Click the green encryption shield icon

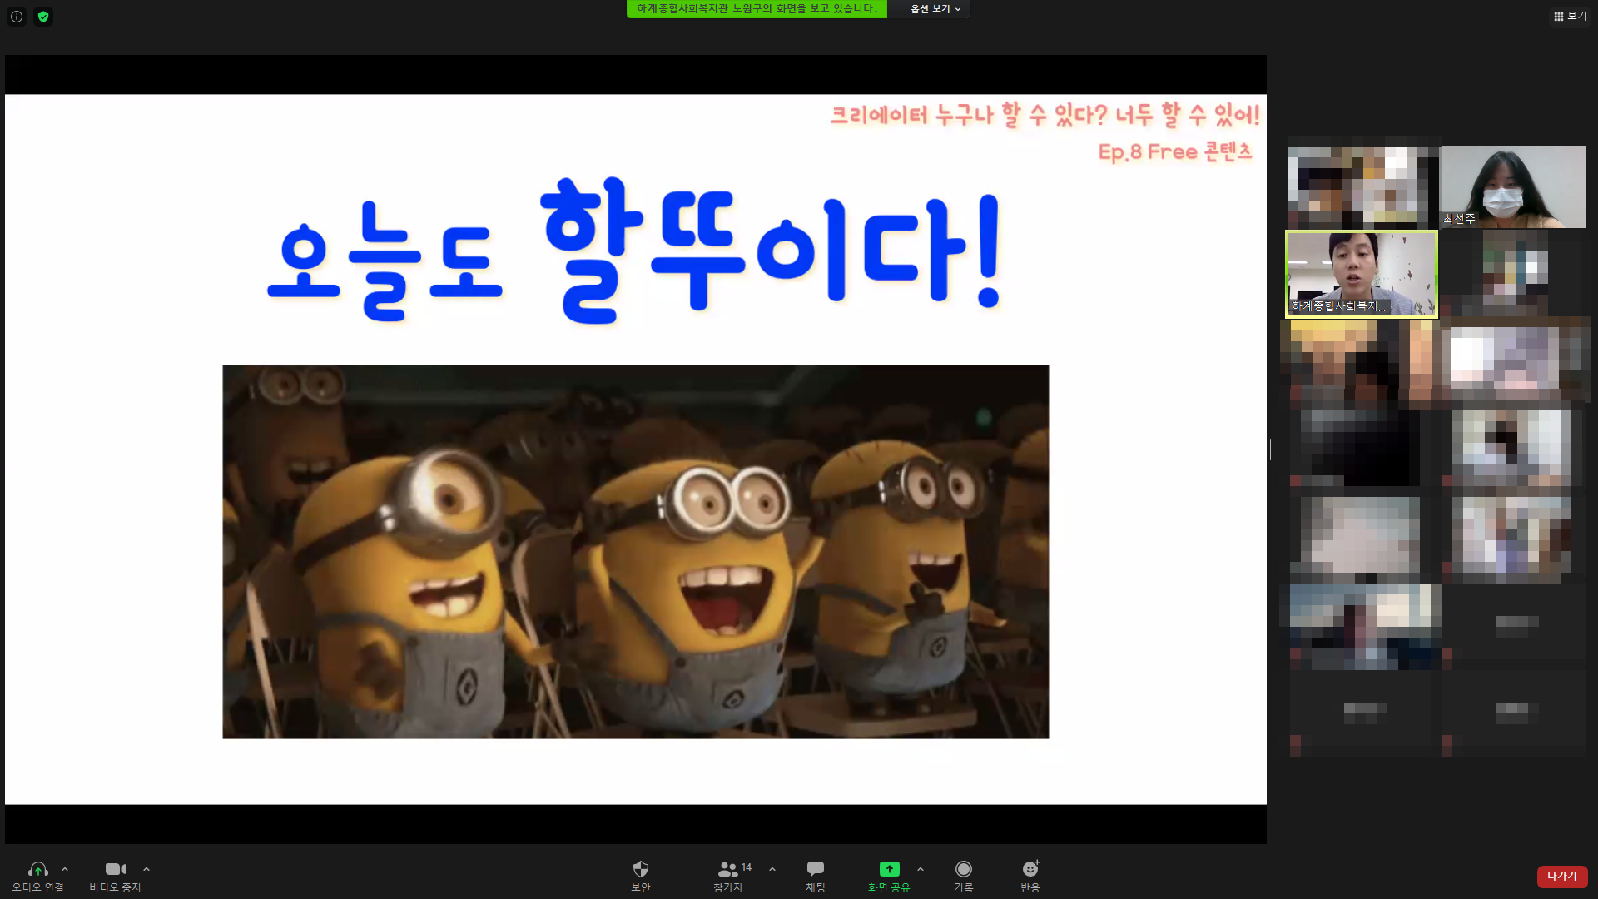click(x=43, y=17)
